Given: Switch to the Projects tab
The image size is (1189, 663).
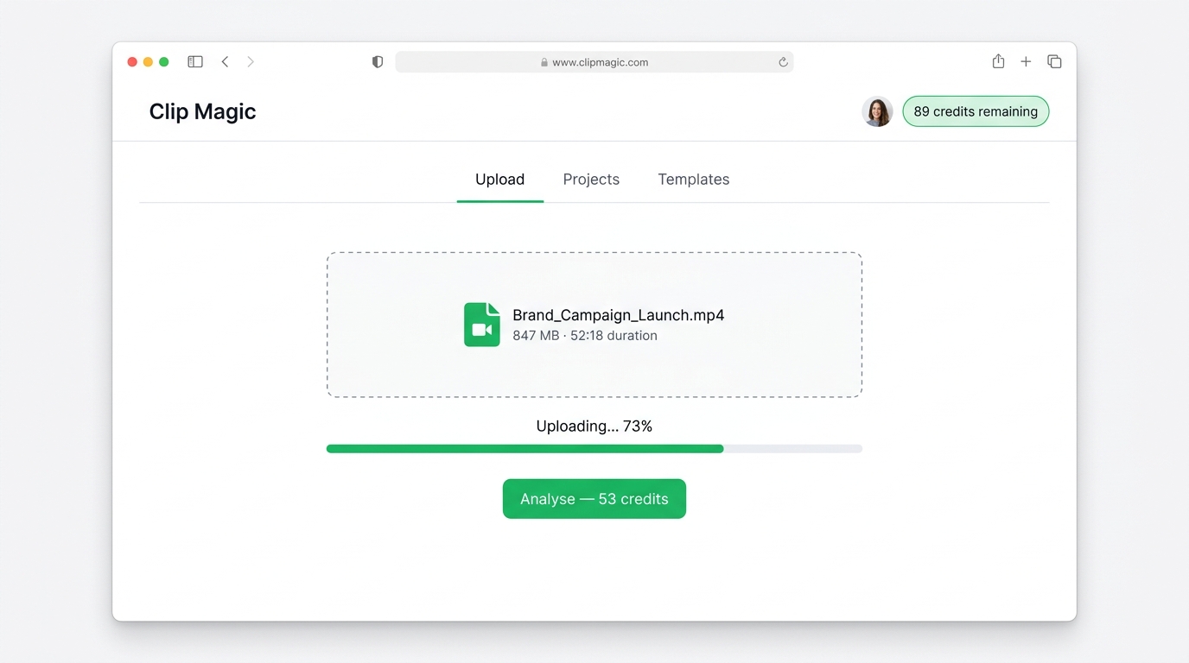Looking at the screenshot, I should (591, 180).
